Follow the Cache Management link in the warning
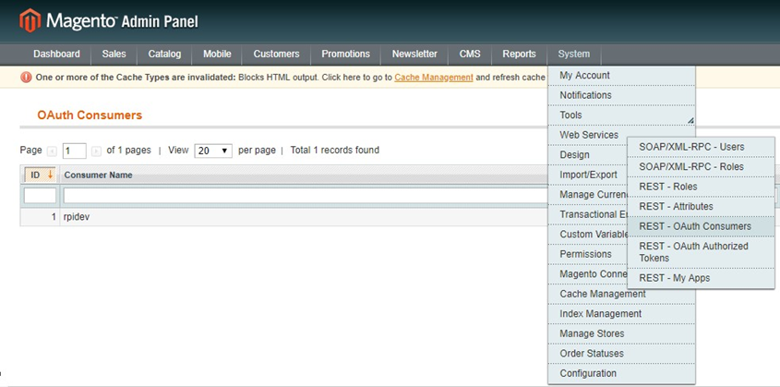 (x=433, y=78)
